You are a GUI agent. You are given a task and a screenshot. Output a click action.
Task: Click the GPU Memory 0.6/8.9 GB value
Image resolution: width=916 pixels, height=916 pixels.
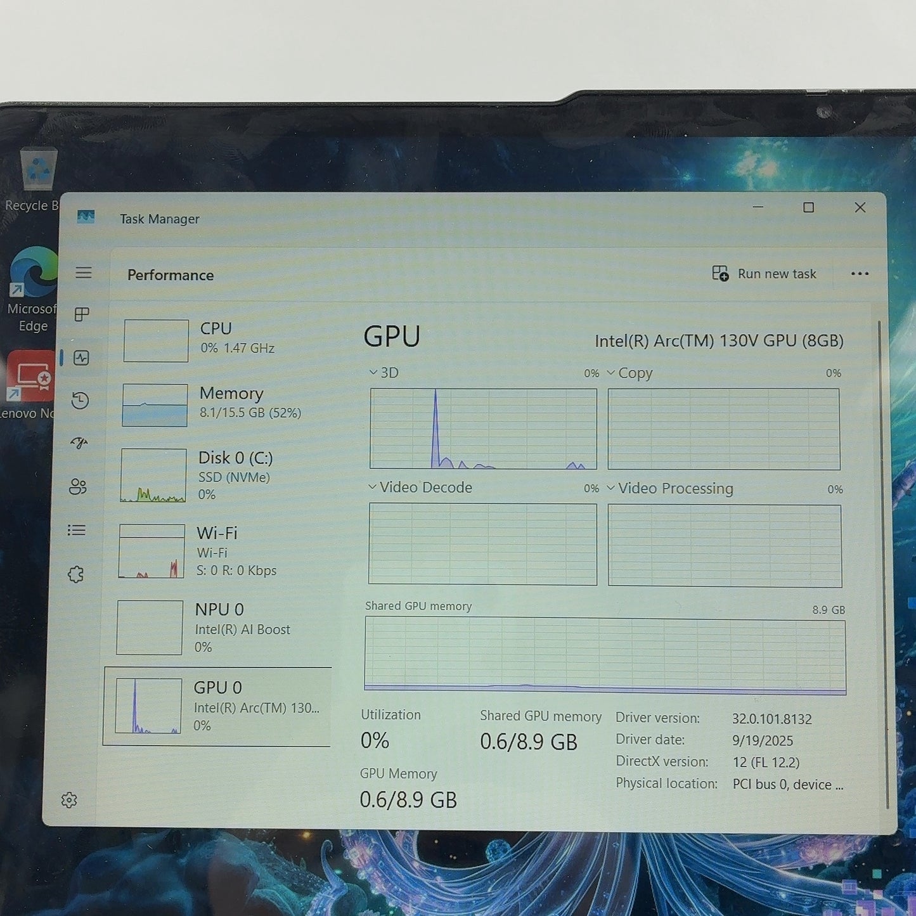pos(408,800)
